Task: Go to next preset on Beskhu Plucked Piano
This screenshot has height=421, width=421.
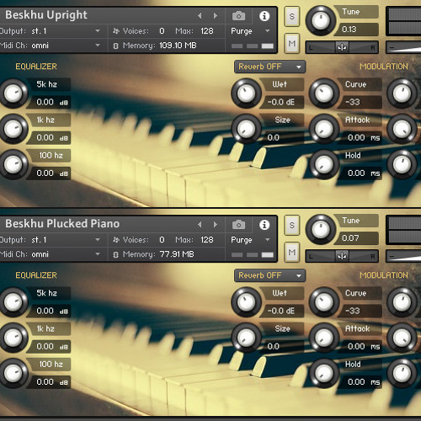Action: pos(216,224)
